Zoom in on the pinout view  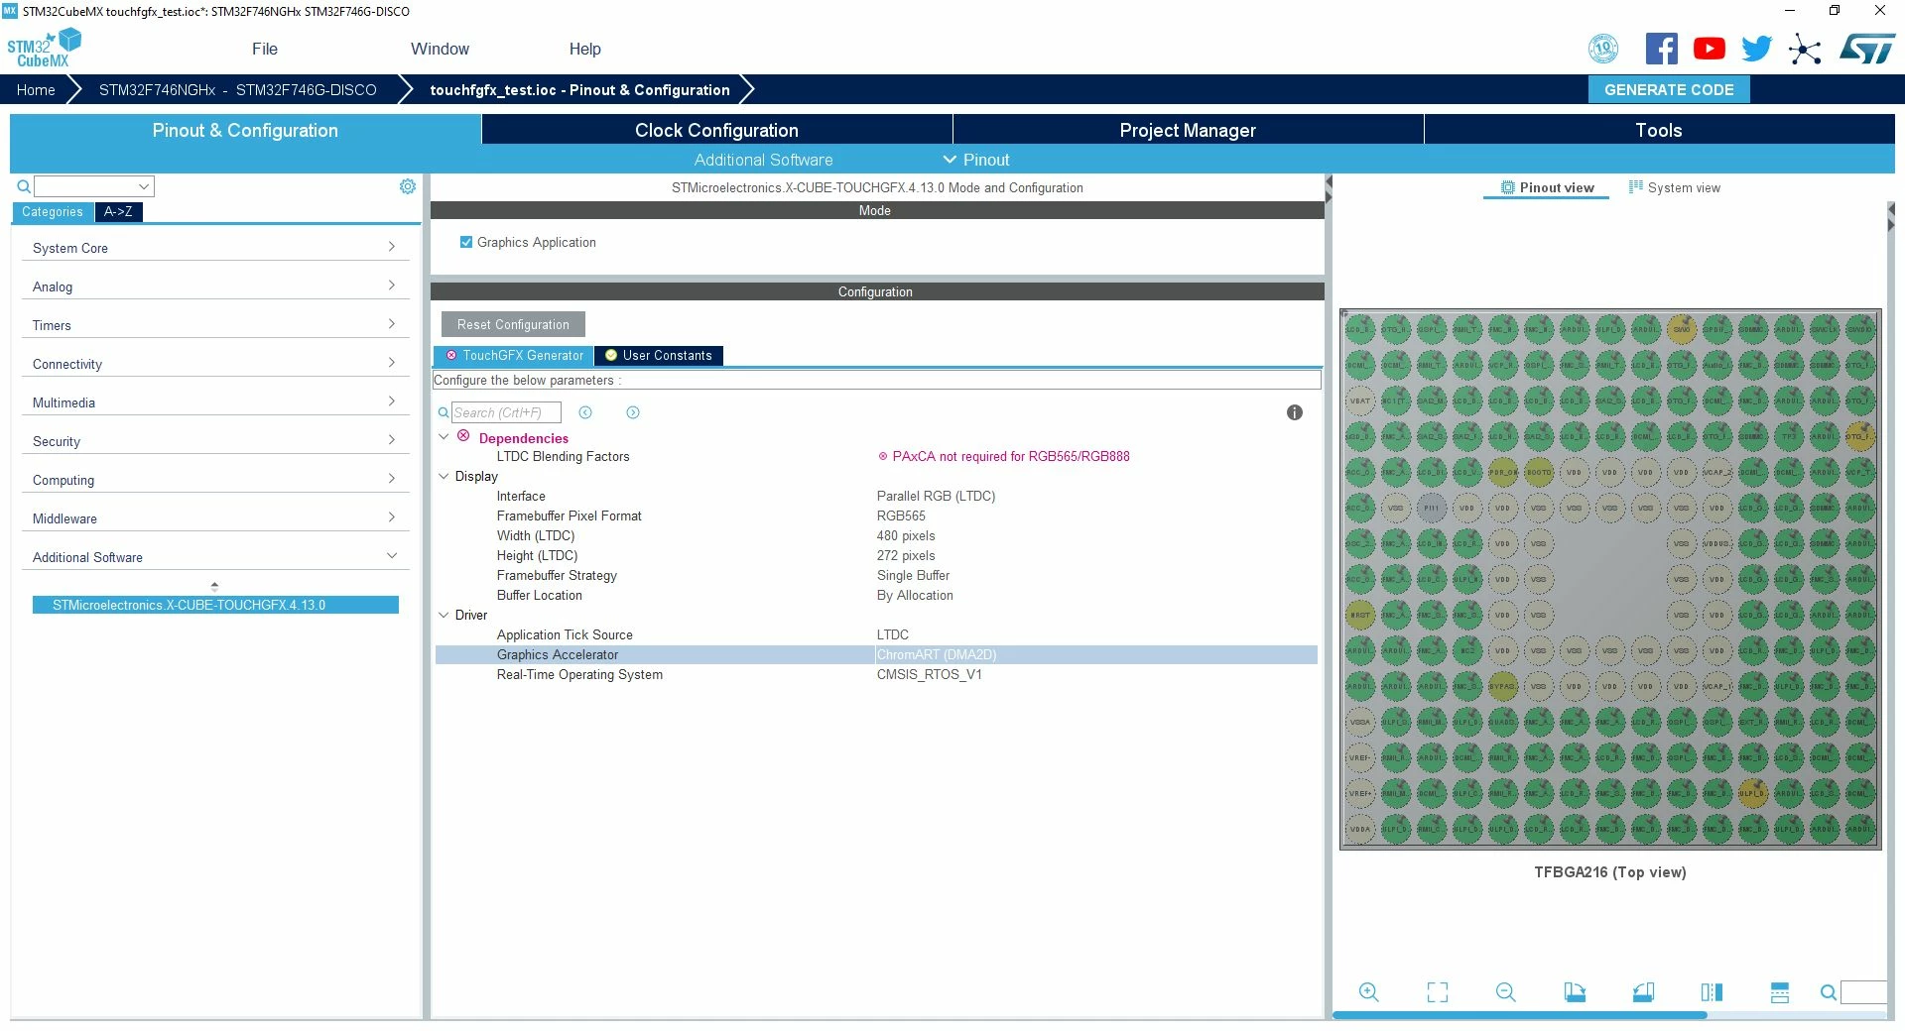(x=1369, y=992)
